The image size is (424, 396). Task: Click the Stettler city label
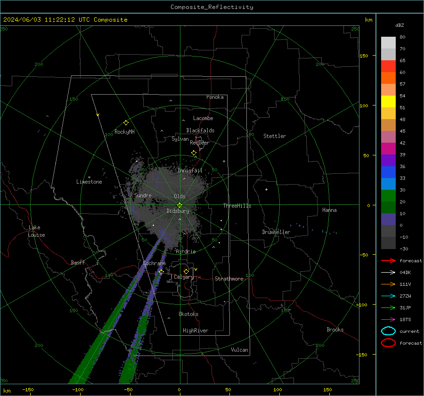[x=275, y=136]
